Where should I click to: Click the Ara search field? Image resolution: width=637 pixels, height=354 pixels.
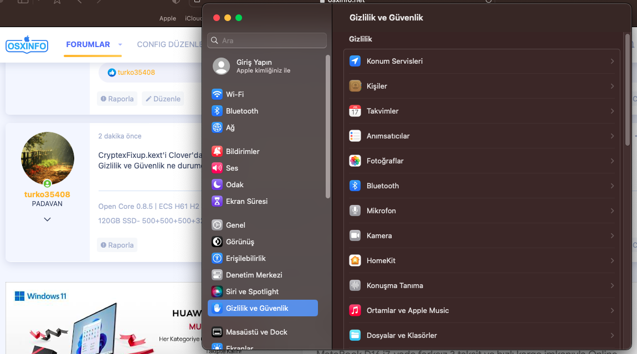tap(267, 40)
